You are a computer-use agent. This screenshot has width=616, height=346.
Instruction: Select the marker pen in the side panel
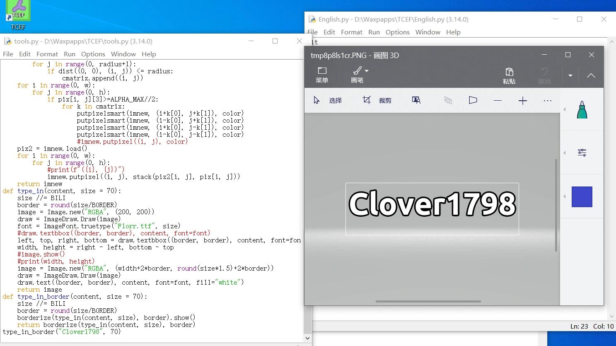(582, 109)
